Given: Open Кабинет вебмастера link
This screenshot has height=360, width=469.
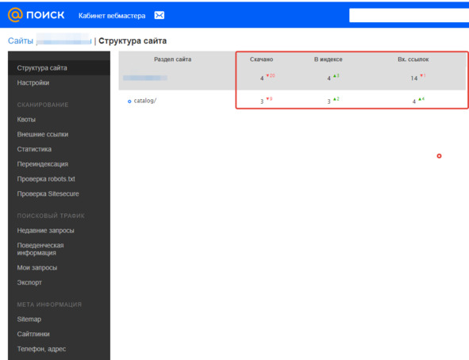Looking at the screenshot, I should [x=112, y=16].
